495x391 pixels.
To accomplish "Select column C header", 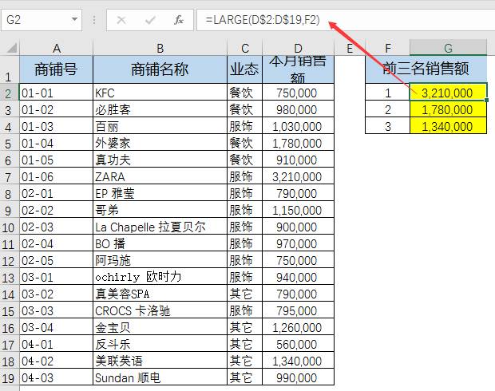I will [244, 48].
